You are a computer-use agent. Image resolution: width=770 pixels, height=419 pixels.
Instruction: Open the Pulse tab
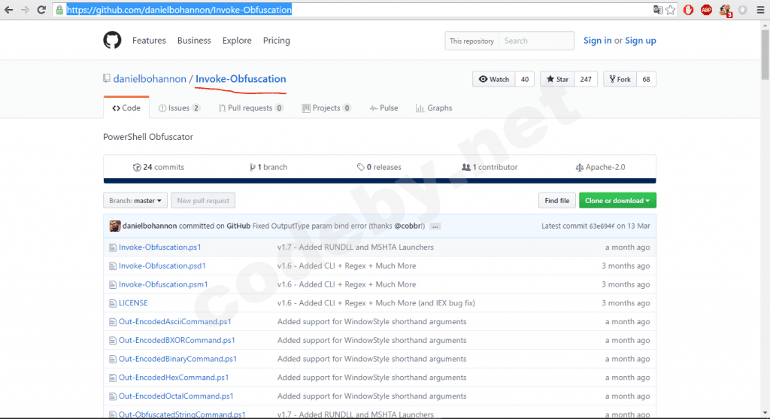383,108
